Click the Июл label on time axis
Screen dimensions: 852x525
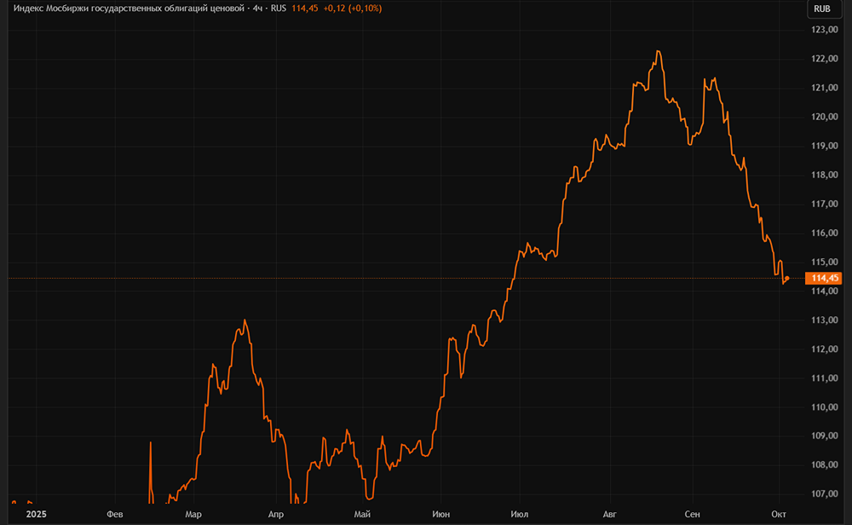click(520, 514)
